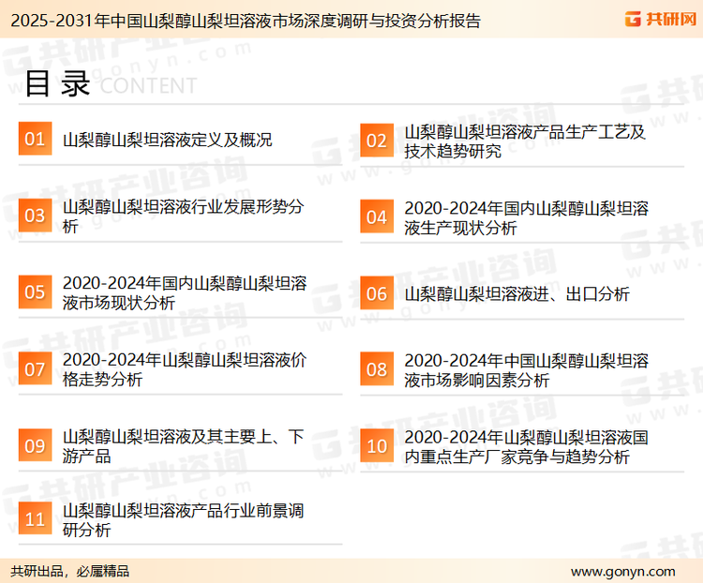
Task: Open chapter 2020-2024年中国山梨醇山梨坦溶液市场影响因素分析
Action: (x=527, y=370)
